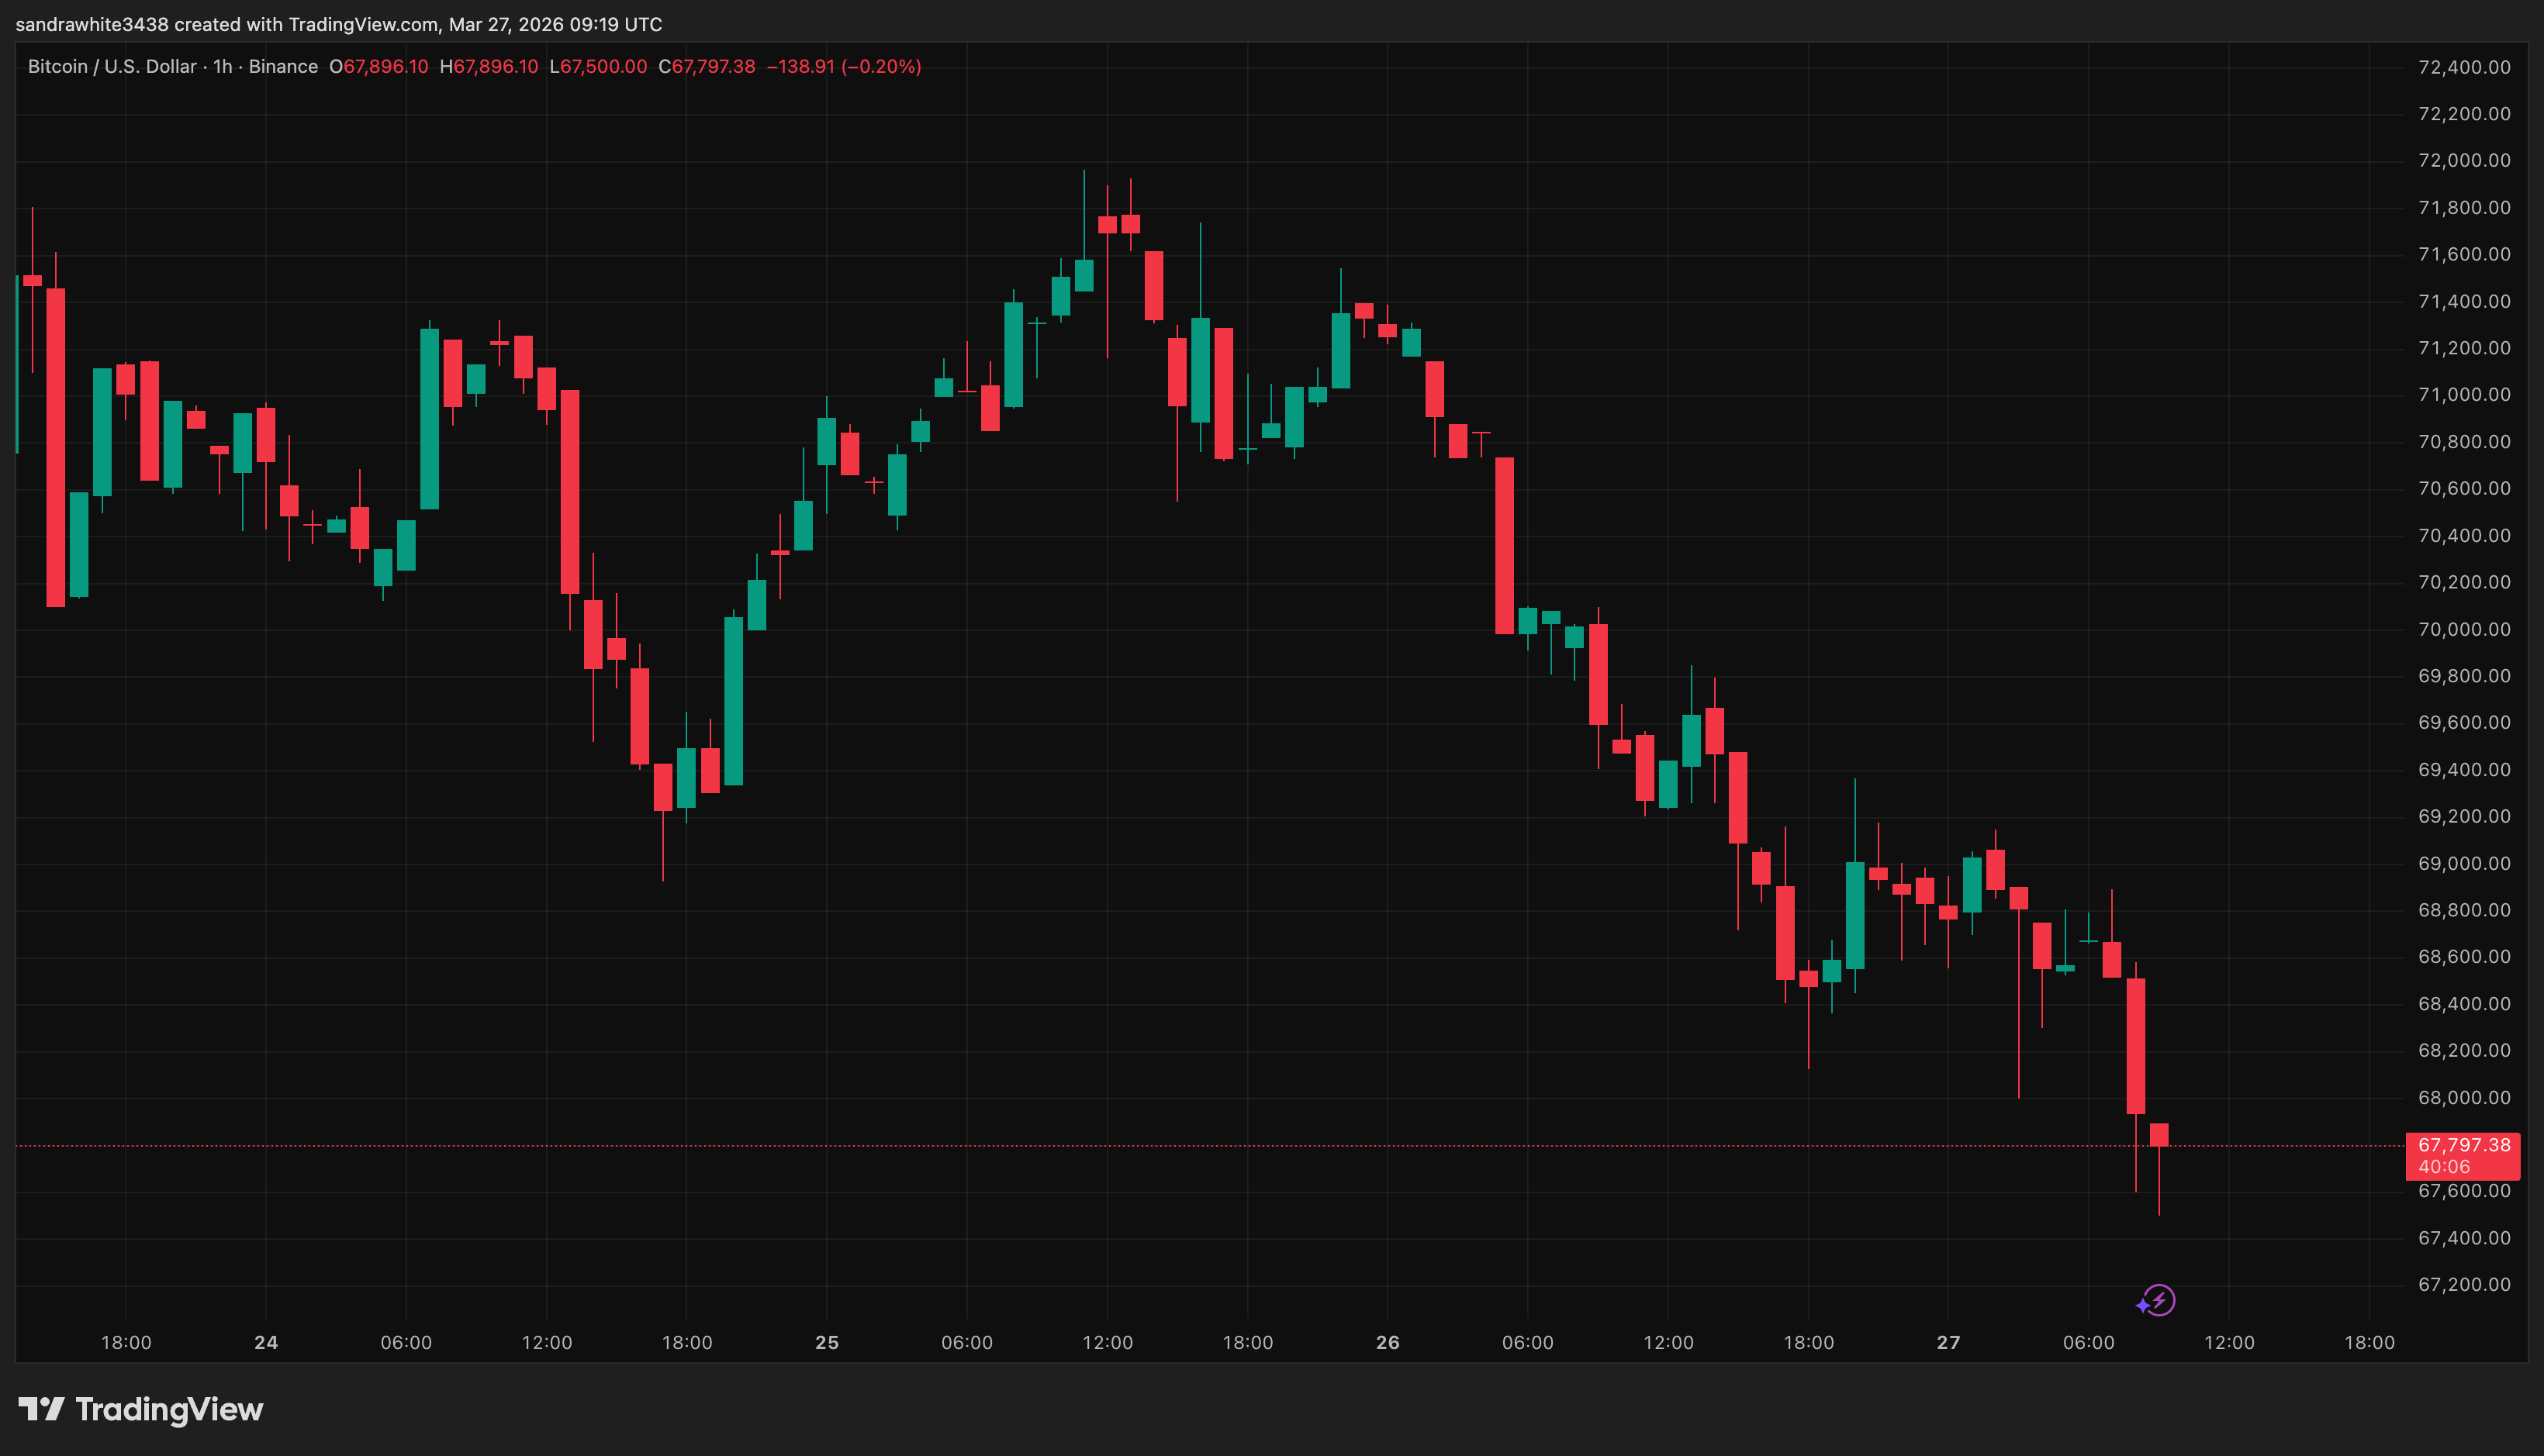Click the −138.91 (−0.20%) change readout
The height and width of the screenshot is (1456, 2544).
pos(843,67)
